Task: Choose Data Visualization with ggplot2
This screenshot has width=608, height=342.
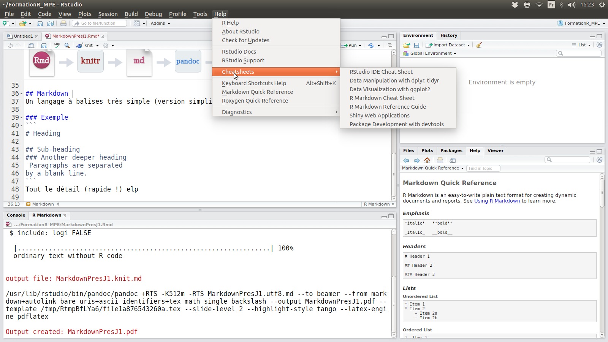Action: click(398, 89)
